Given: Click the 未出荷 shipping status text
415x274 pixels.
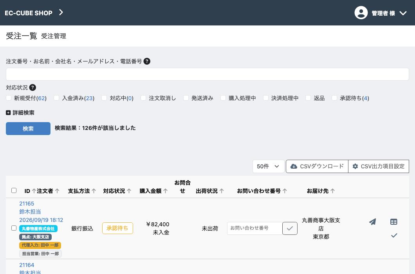Looking at the screenshot, I should [x=210, y=229].
